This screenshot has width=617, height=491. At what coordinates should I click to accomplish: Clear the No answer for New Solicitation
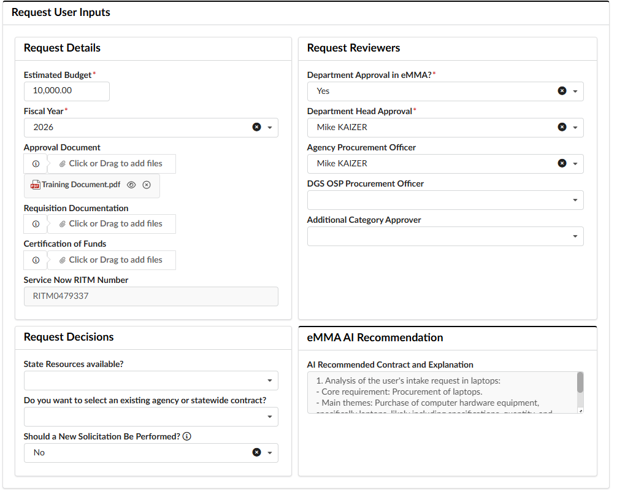click(256, 452)
